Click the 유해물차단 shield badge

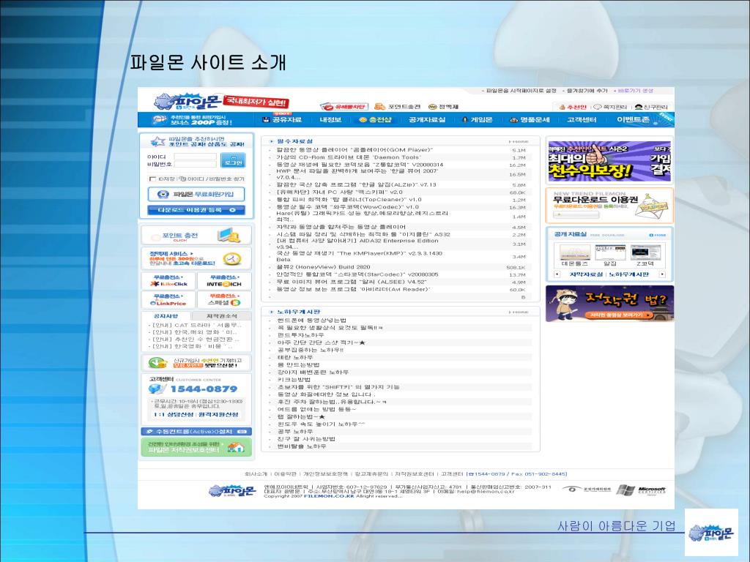344,107
